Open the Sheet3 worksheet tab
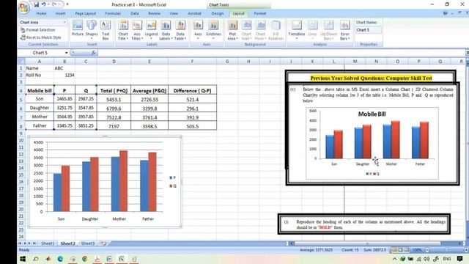Screen dimensions: 469x264 [88, 243]
